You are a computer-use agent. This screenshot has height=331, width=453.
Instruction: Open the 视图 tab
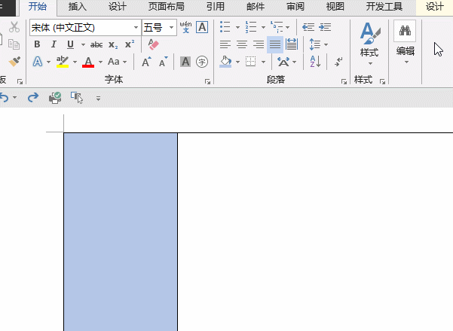(335, 6)
